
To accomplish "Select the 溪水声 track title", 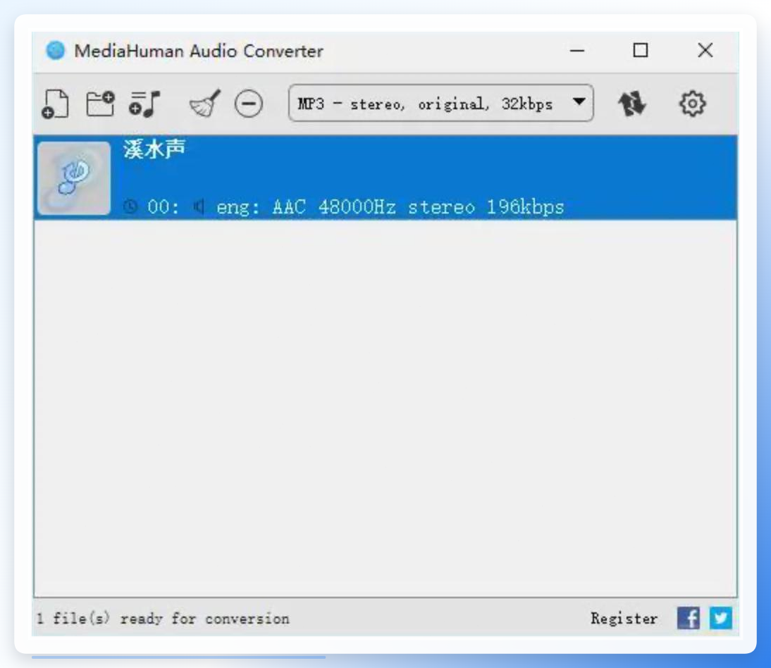I will (154, 149).
